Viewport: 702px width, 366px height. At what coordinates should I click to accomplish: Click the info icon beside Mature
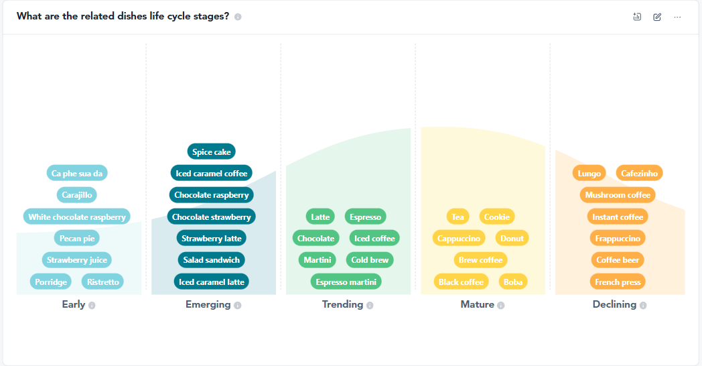point(501,305)
